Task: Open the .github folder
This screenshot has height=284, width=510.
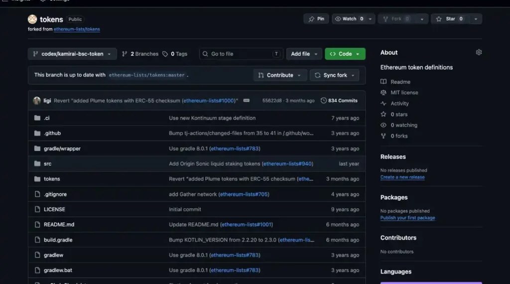Action: (52, 133)
